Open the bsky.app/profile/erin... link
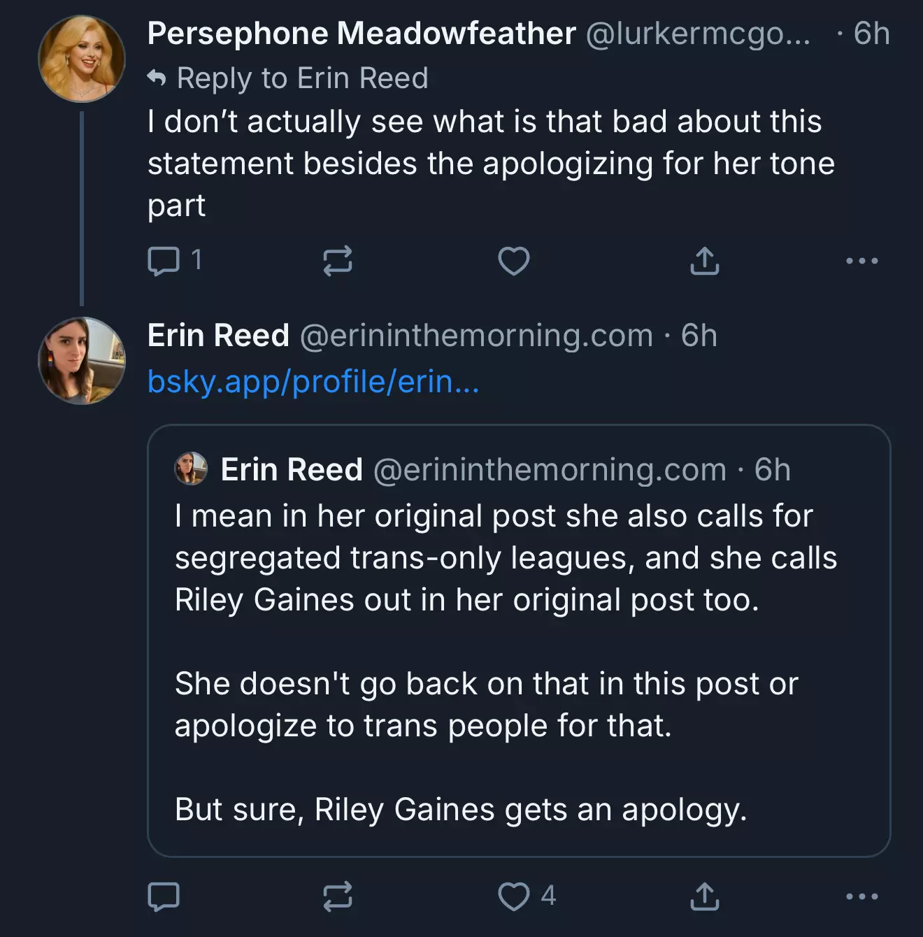The width and height of the screenshot is (923, 937). coord(313,382)
